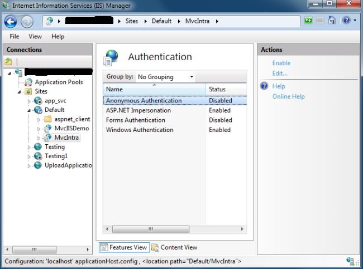Expand the app_svc site node
Image resolution: width=363 pixels, height=269 pixels.
point(29,101)
